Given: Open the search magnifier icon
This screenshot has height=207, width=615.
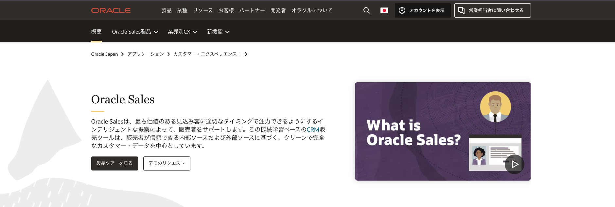Looking at the screenshot, I should (x=366, y=10).
